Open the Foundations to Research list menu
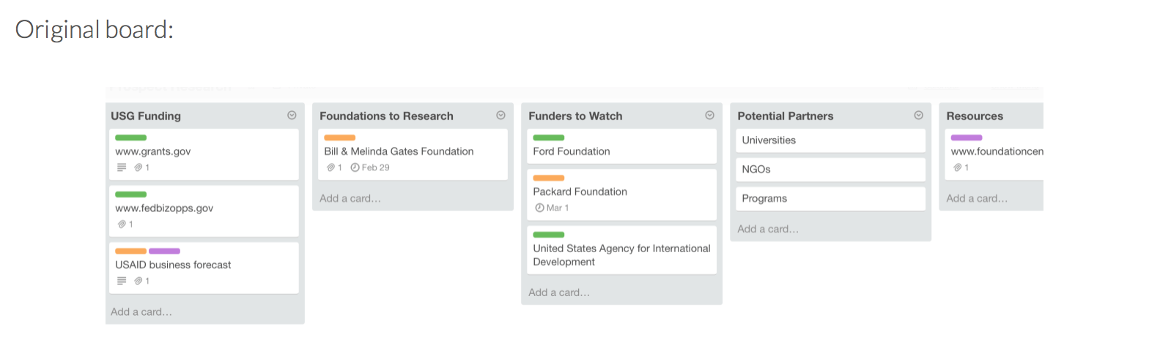The width and height of the screenshot is (1149, 345). click(500, 115)
